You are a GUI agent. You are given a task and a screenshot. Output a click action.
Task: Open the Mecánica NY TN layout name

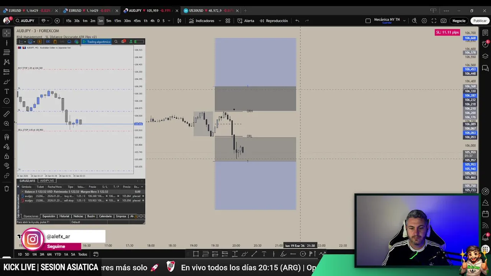click(387, 20)
